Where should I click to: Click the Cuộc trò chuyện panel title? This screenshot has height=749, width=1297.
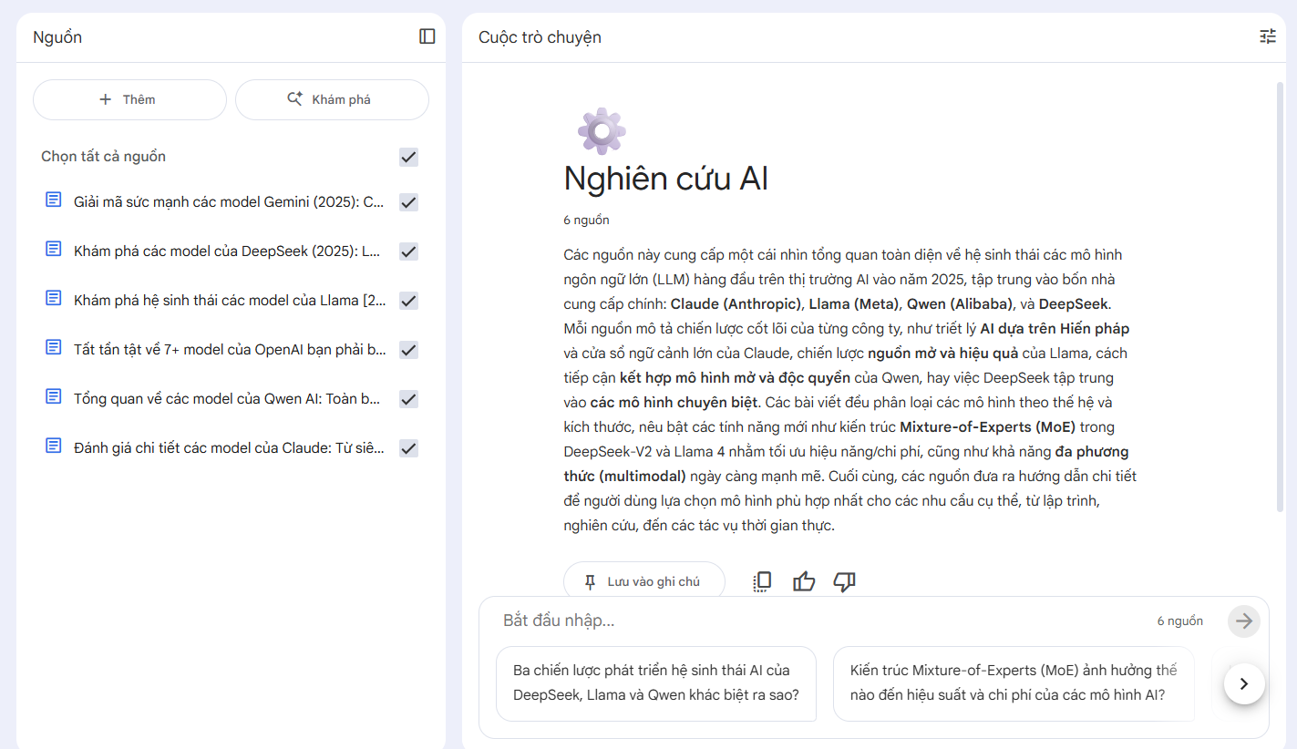[x=538, y=36]
